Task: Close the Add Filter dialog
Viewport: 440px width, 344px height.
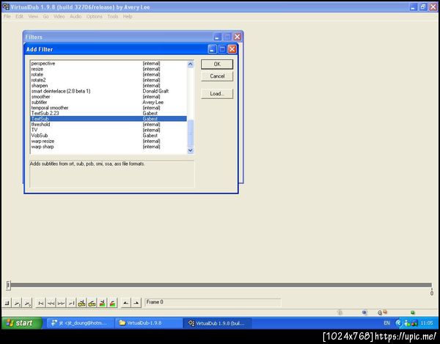Action: 232,49
